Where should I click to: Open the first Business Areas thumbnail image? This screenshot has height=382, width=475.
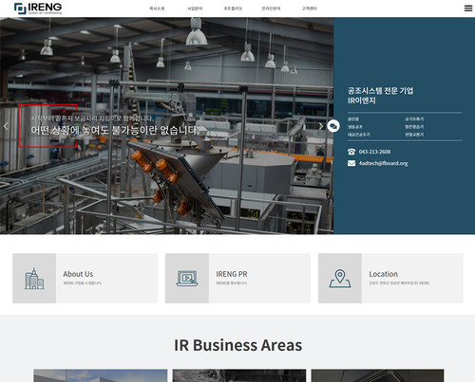pyautogui.click(x=101, y=375)
